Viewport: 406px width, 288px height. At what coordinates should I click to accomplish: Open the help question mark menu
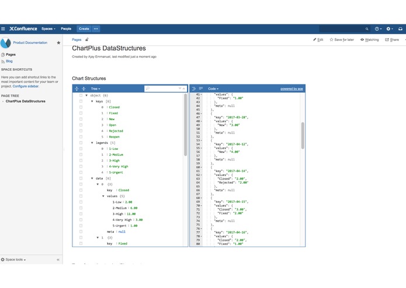click(378, 29)
